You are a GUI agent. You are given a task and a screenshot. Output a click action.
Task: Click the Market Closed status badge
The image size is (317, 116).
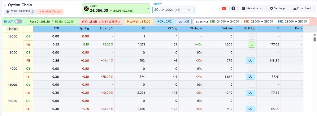pos(50,12)
